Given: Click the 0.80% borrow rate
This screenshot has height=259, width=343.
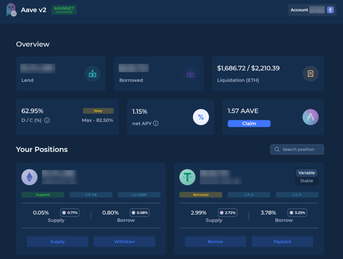Looking at the screenshot, I should click(x=111, y=213).
